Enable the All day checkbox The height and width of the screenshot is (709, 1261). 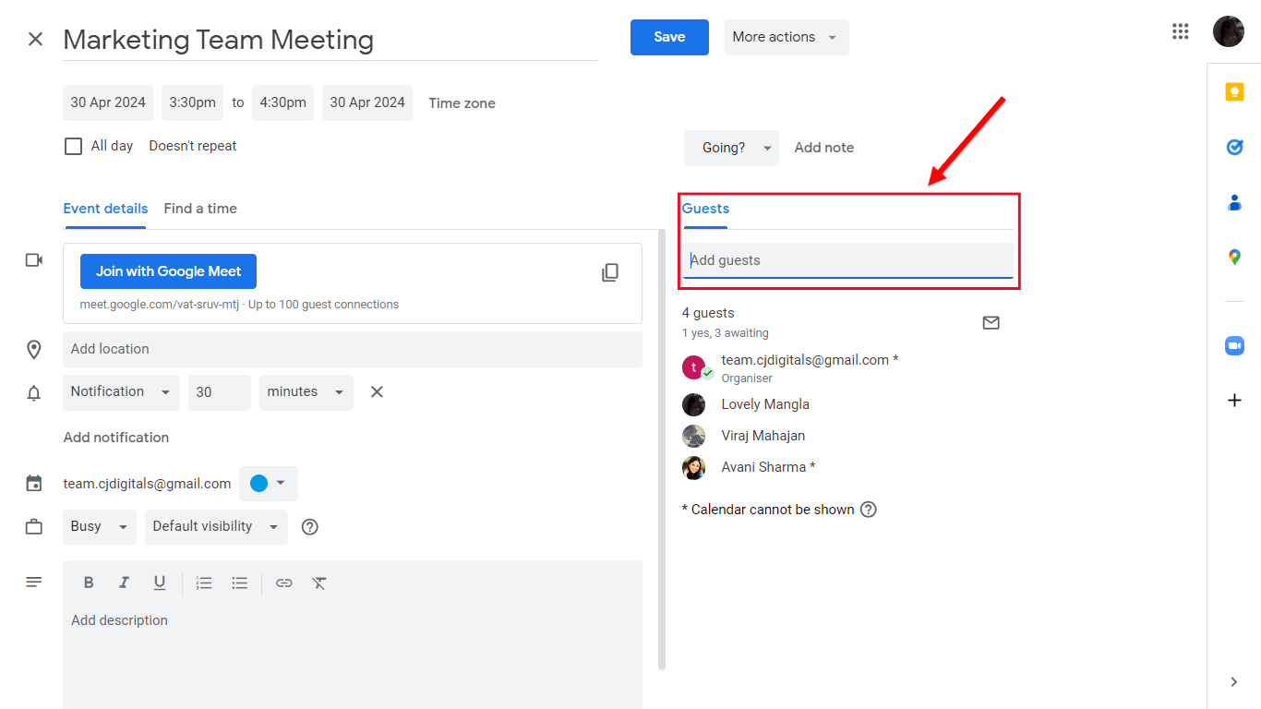tap(74, 146)
